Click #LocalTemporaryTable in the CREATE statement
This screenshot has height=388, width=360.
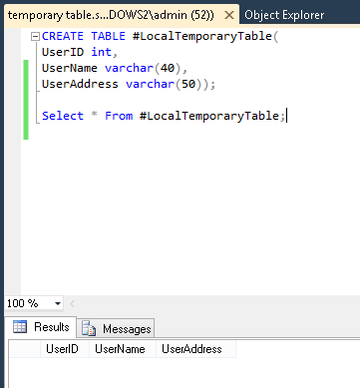pos(202,36)
